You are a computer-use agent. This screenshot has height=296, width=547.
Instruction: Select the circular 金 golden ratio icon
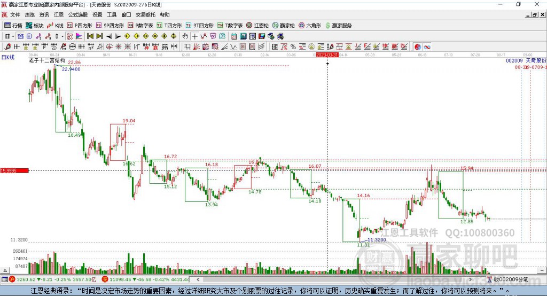[311, 47]
